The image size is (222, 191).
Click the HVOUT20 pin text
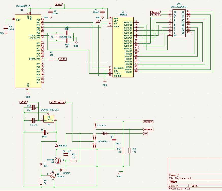[128, 22]
